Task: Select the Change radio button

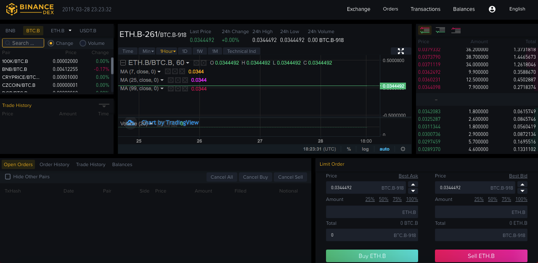Action: coord(51,43)
